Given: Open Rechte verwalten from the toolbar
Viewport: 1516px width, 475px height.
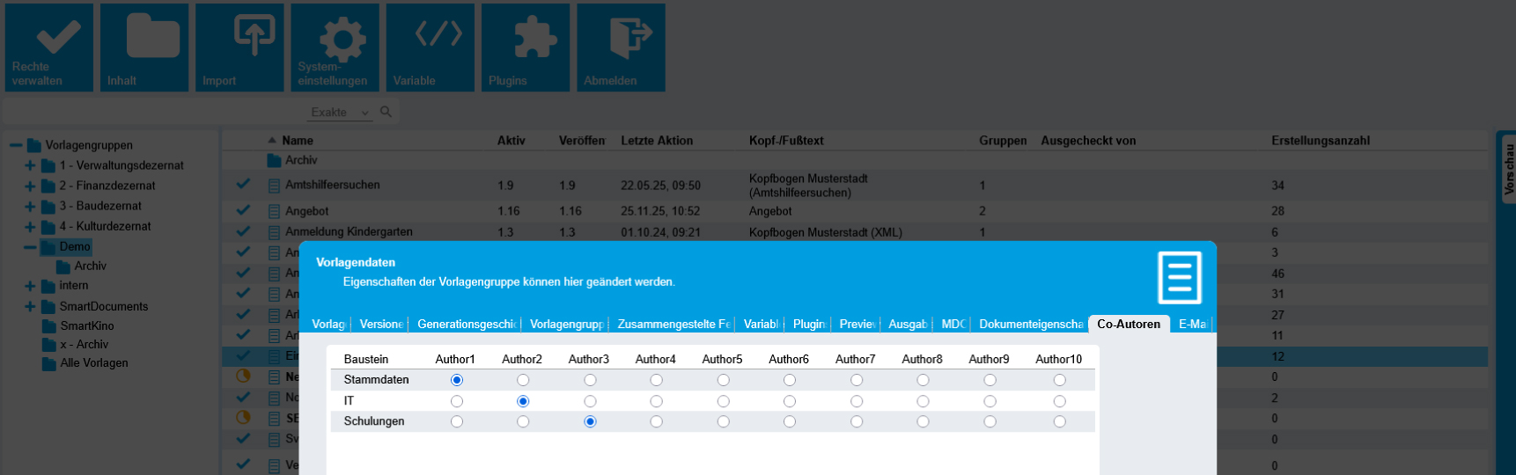Looking at the screenshot, I should tap(49, 47).
